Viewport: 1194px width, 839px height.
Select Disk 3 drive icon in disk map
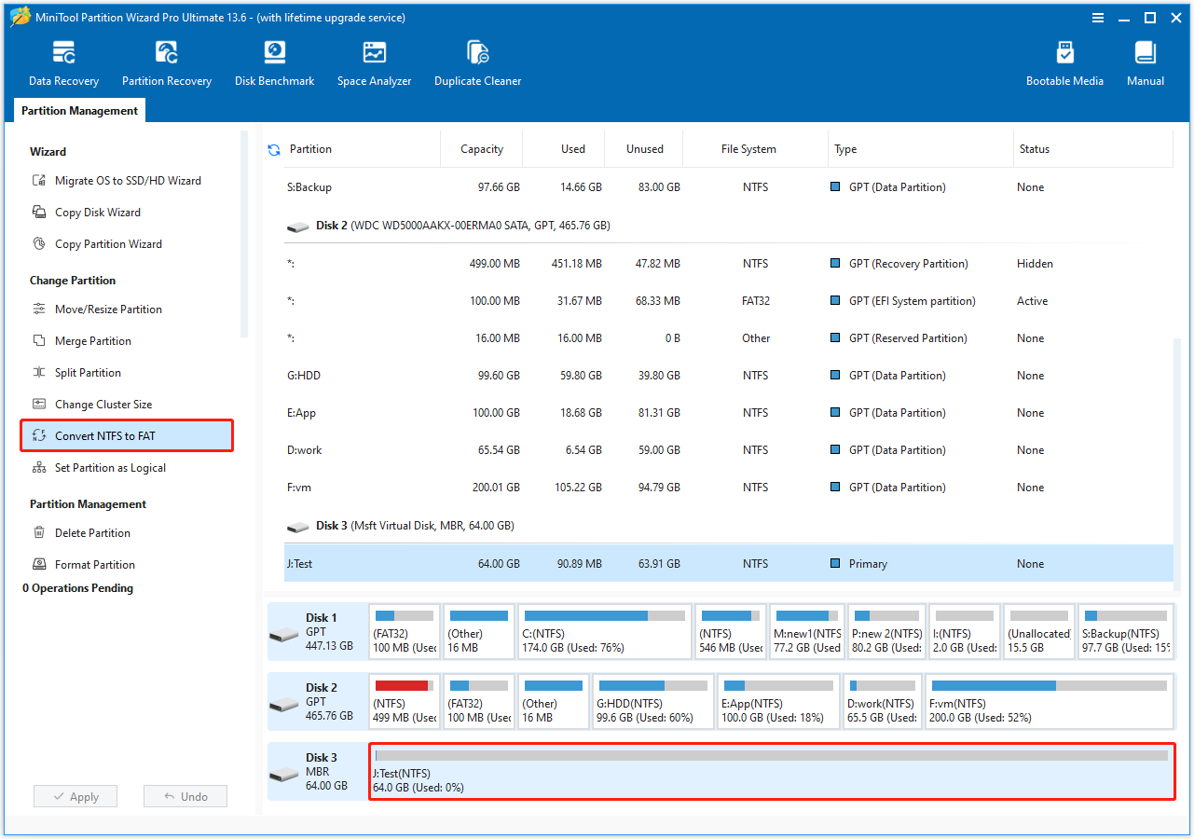pyautogui.click(x=284, y=775)
